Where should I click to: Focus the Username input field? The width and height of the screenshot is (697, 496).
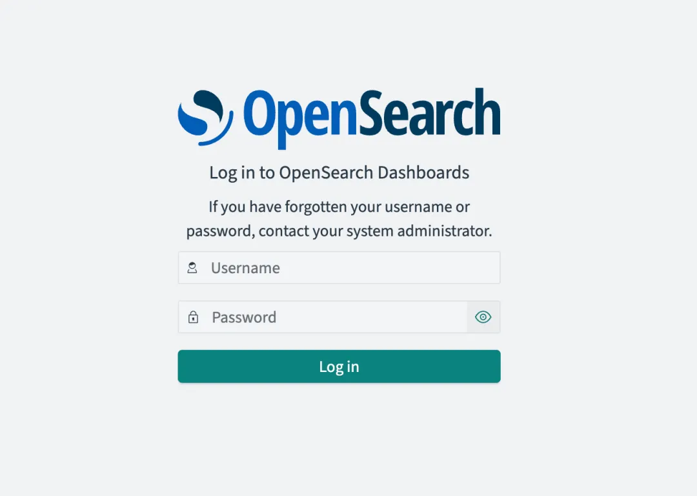(339, 267)
